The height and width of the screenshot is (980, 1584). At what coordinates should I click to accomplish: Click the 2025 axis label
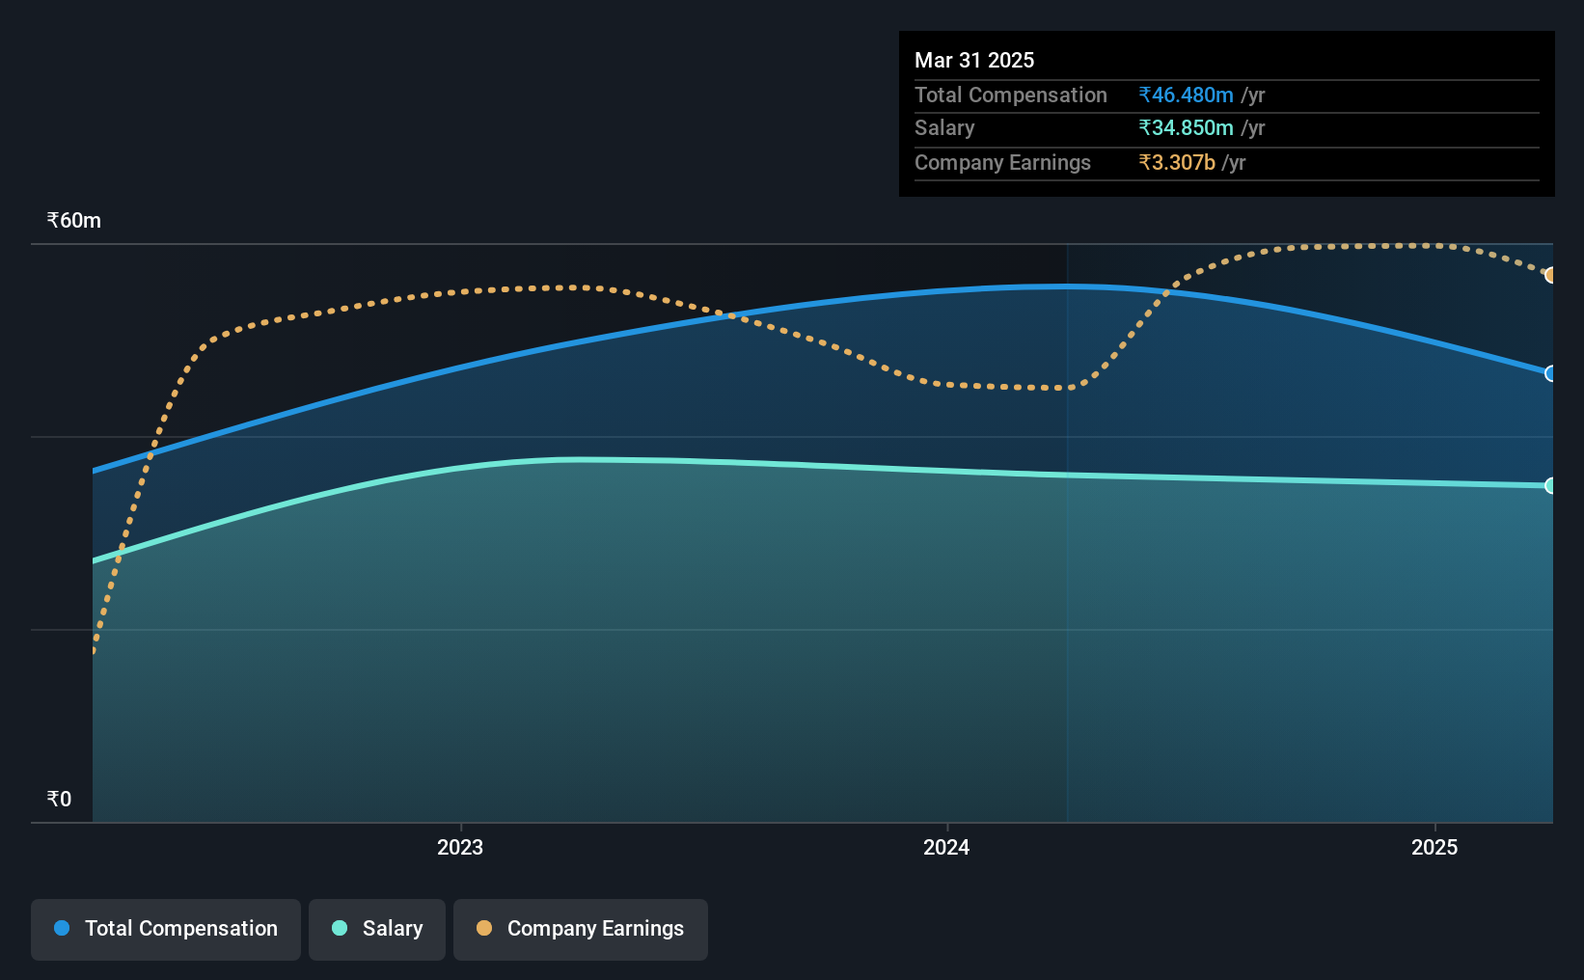[x=1434, y=847]
